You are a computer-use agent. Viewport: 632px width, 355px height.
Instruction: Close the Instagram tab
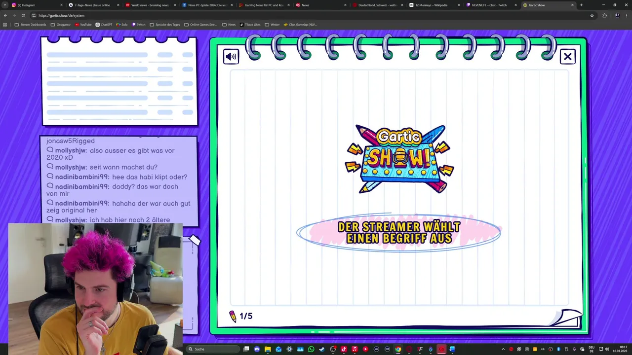point(61,5)
